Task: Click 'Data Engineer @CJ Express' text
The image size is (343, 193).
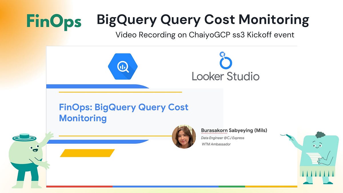Action: (x=223, y=138)
